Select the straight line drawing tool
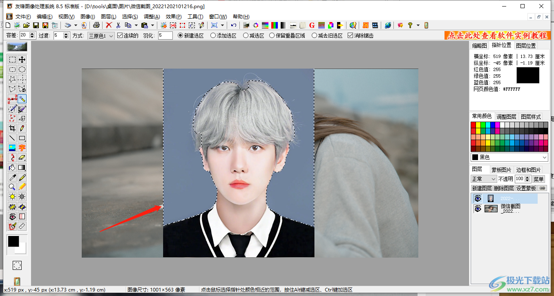The height and width of the screenshot is (296, 554). pyautogui.click(x=13, y=138)
